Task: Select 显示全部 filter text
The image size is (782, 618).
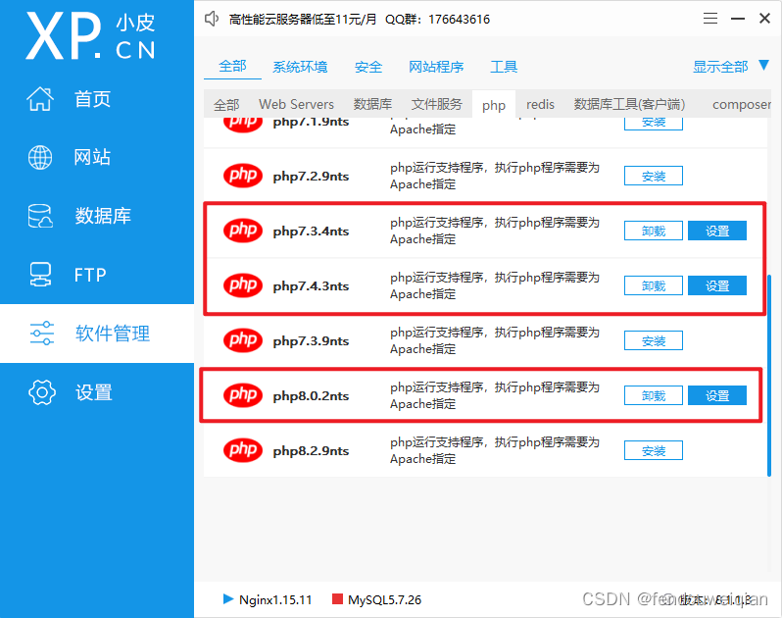Action: point(720,67)
